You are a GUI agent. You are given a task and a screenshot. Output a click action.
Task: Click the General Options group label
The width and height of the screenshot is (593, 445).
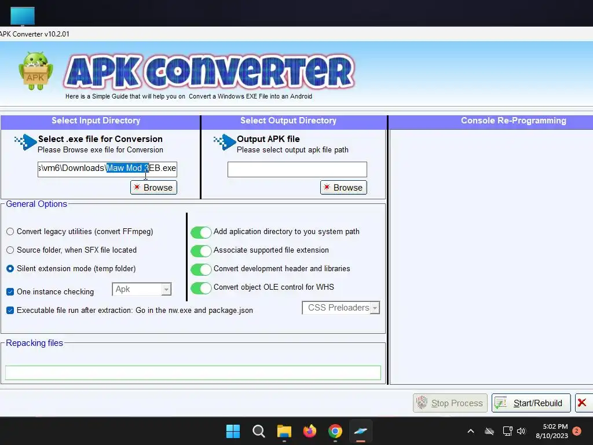pos(36,204)
